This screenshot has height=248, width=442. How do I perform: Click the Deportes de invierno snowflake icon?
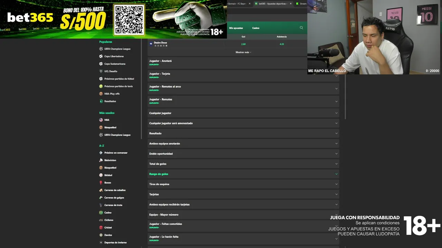coord(101,242)
